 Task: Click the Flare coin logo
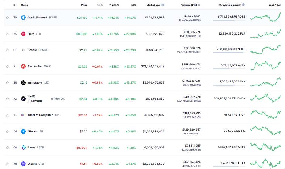(23, 34)
